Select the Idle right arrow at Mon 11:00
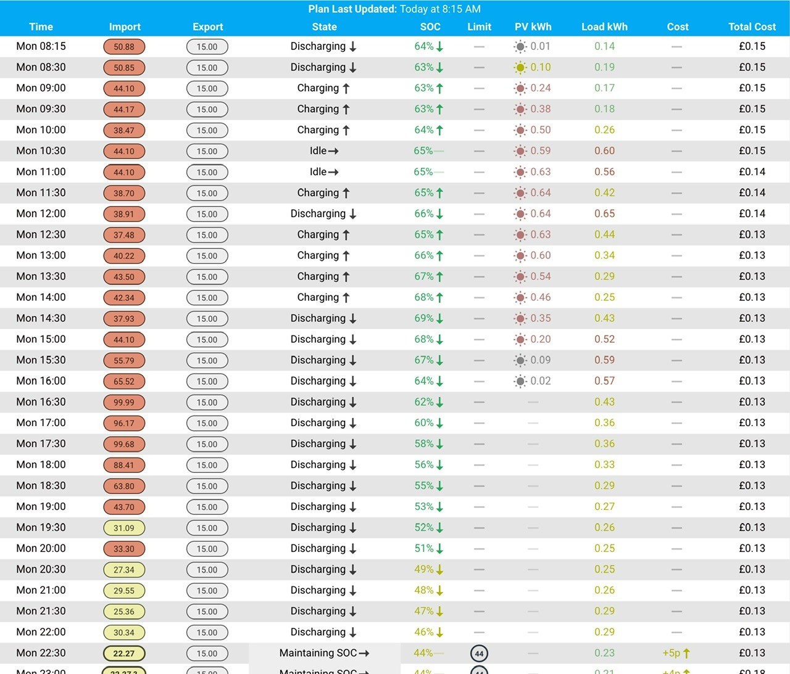The height and width of the screenshot is (674, 790). coord(333,172)
